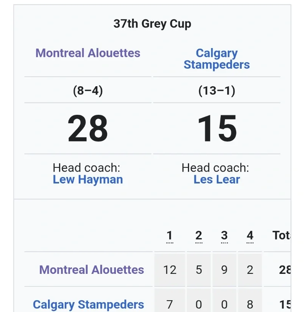Click the 37th Grey Cup heading
This screenshot has height=312, width=305.
point(152,24)
